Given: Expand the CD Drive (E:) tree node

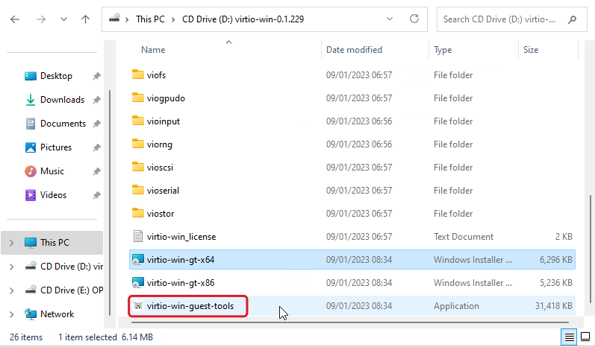Looking at the screenshot, I should click(x=11, y=290).
